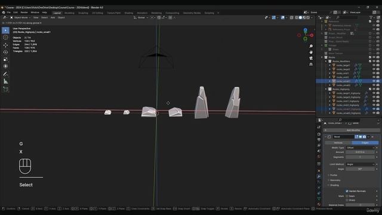Toggle Mark Seam checkbox
This screenshot has height=215, width=382.
pos(347,196)
